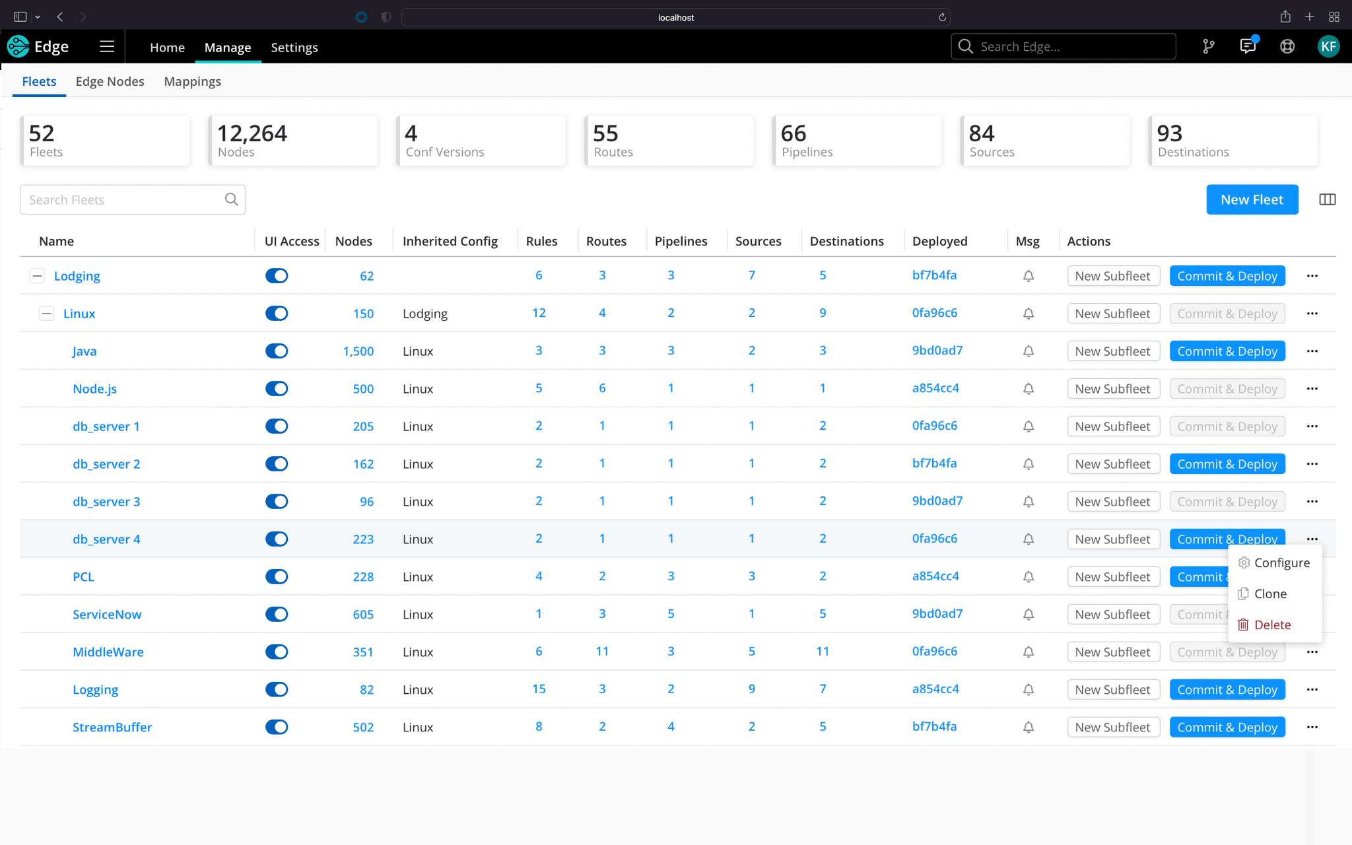This screenshot has width=1352, height=845.
Task: Open the db_server 2 fleet link
Action: [x=106, y=464]
